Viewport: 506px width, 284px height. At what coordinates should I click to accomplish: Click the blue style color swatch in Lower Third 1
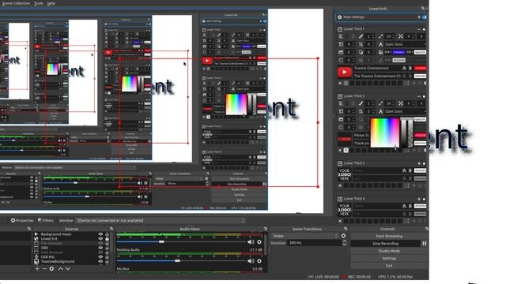pyautogui.click(x=398, y=52)
